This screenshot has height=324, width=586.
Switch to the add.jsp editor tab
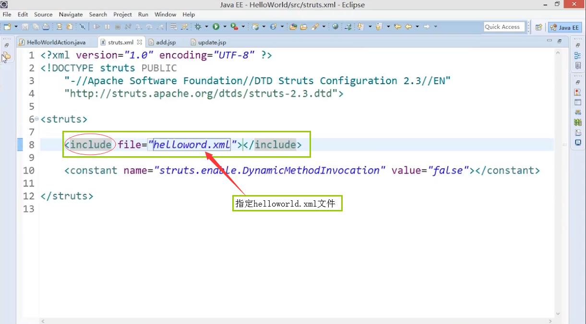(x=166, y=42)
